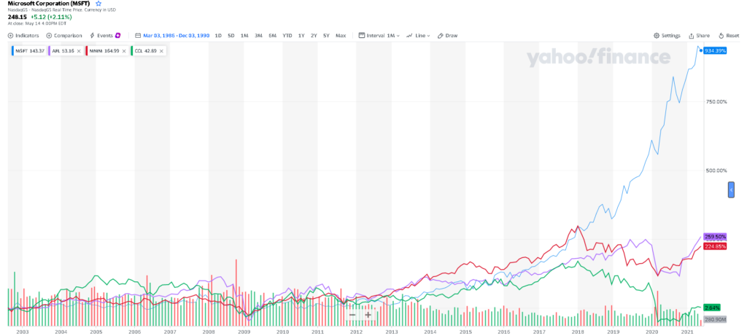747x336 pixels.
Task: Share the chart
Action: click(x=699, y=35)
